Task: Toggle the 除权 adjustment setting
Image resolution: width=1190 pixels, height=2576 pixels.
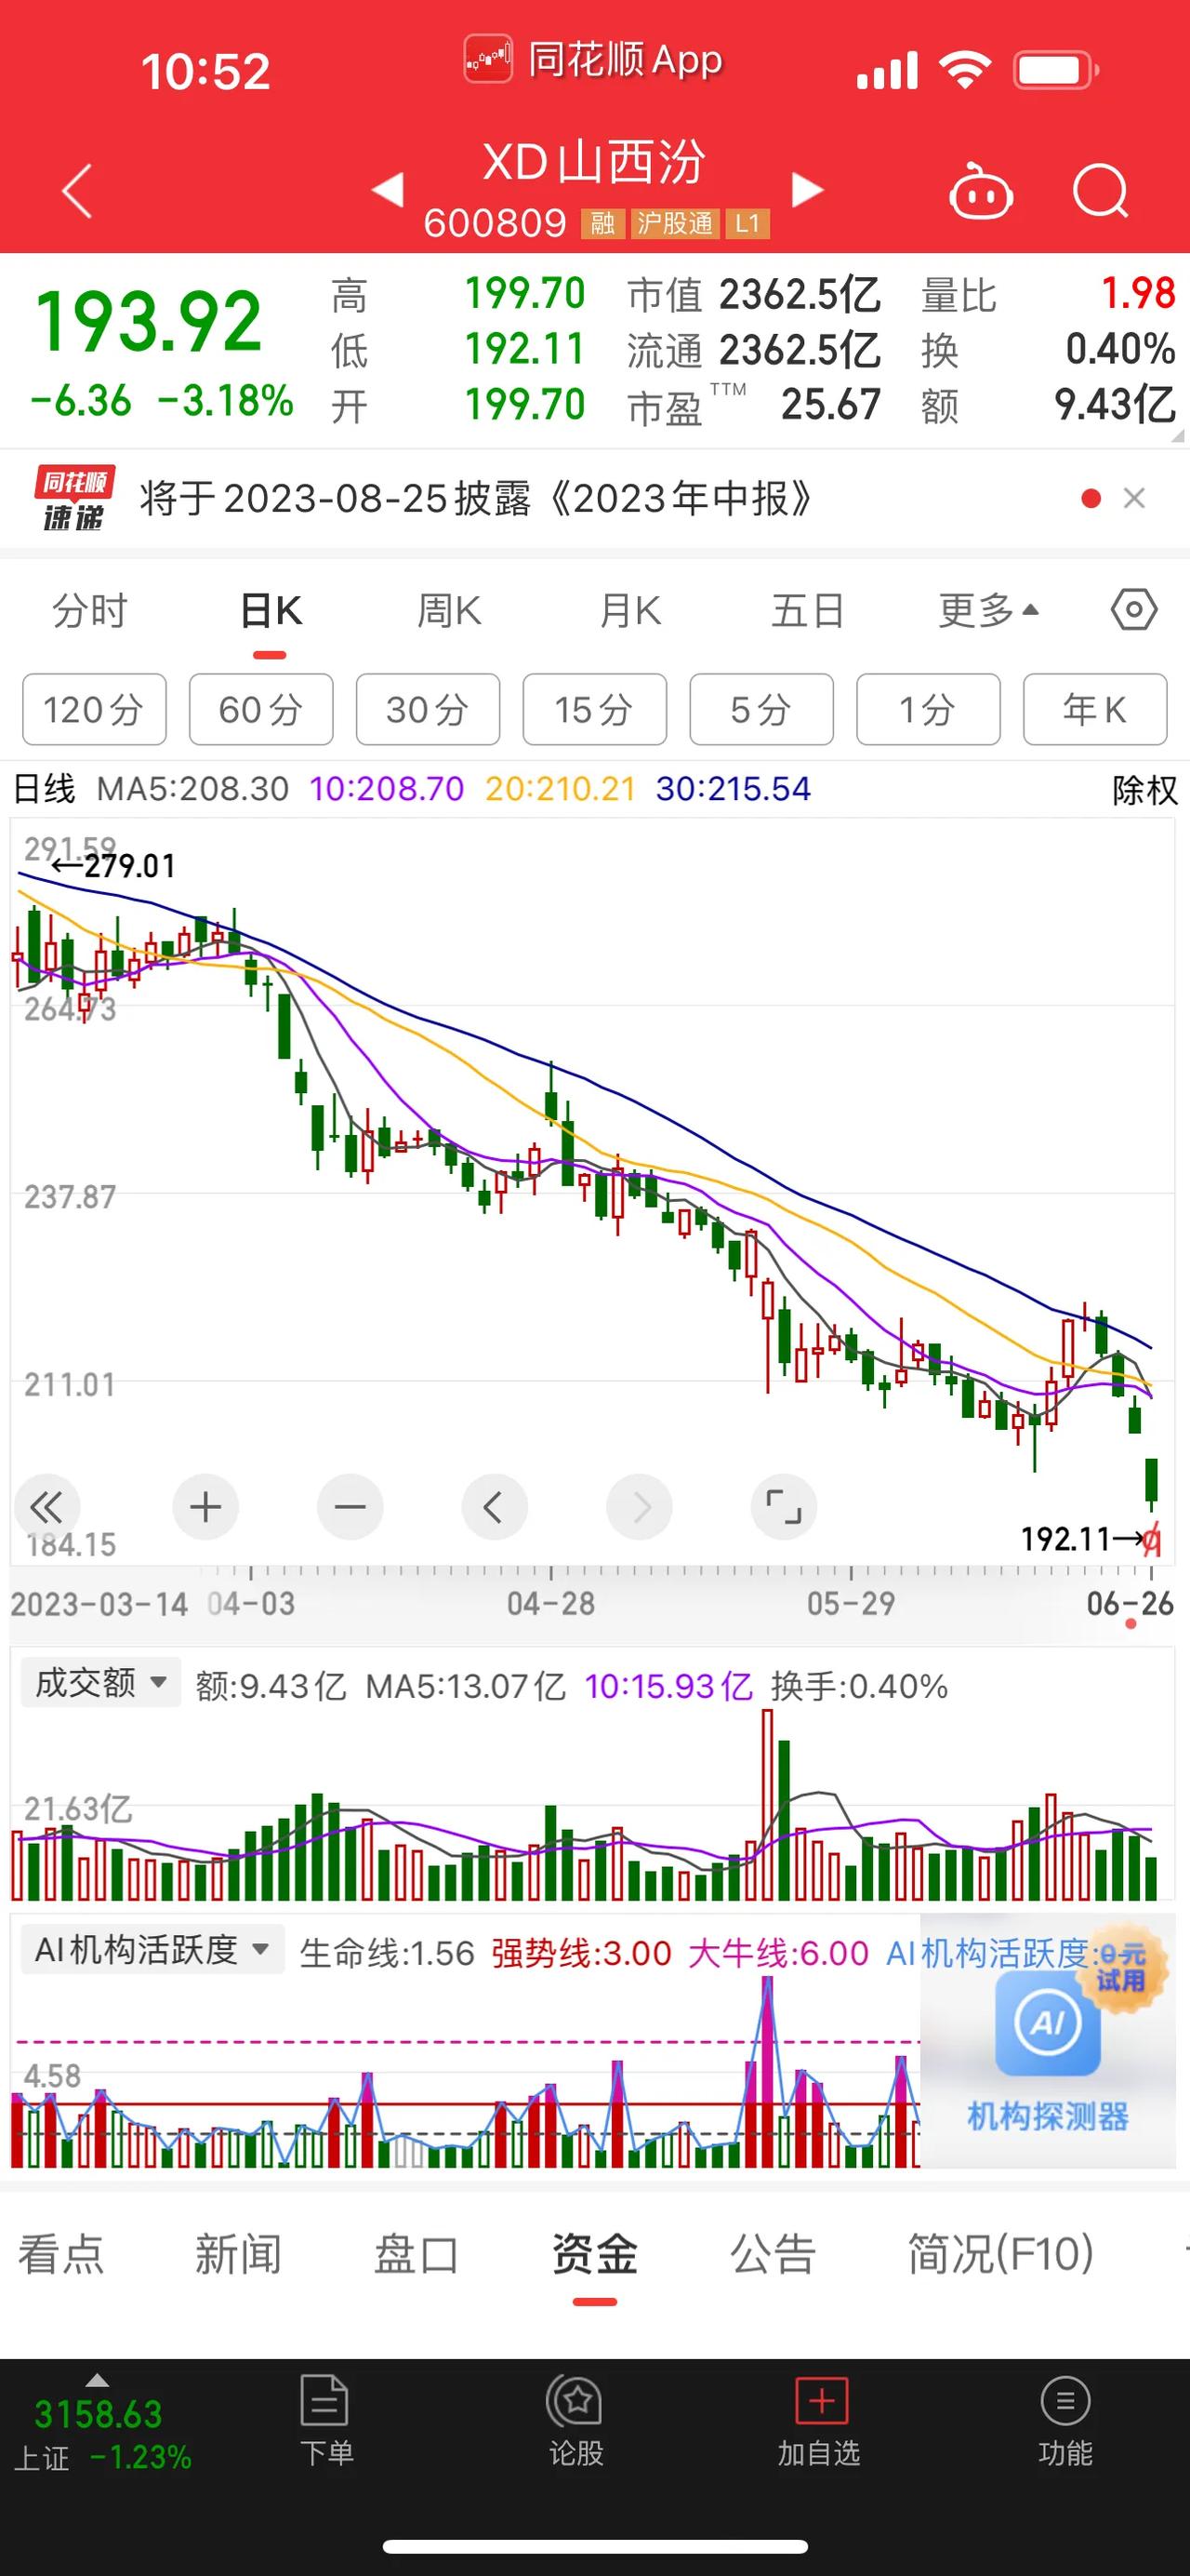Action: click(1145, 790)
